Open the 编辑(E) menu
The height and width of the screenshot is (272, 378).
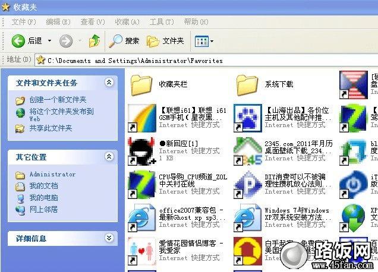(x=58, y=22)
